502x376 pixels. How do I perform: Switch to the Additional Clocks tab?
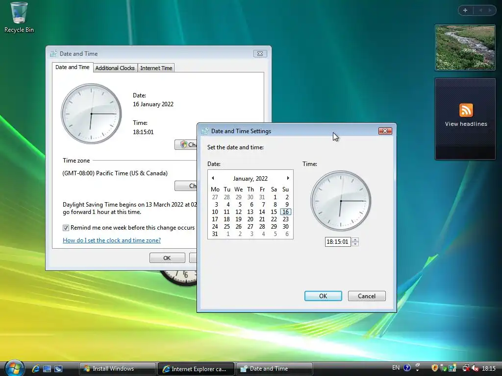(x=115, y=68)
